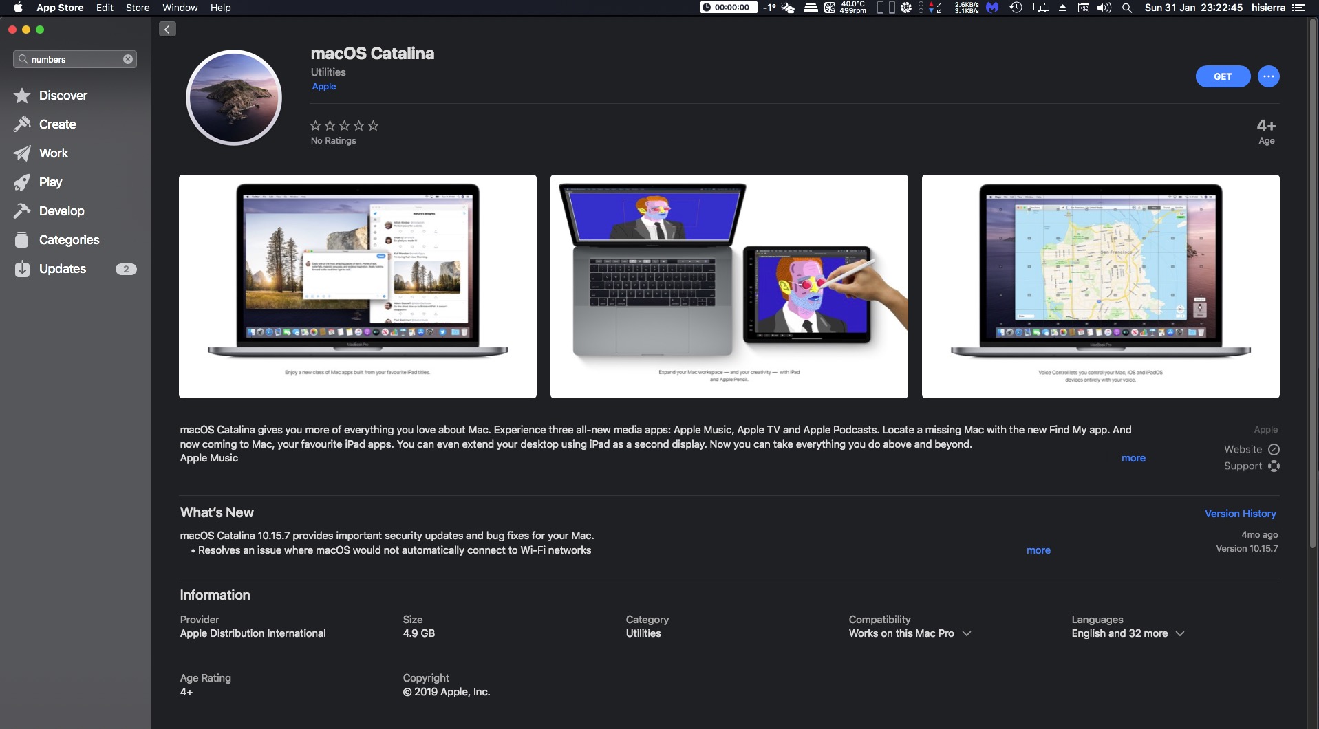
Task: Open the Store menu
Action: [x=138, y=8]
